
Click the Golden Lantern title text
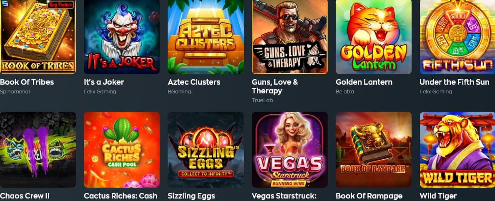click(x=364, y=82)
